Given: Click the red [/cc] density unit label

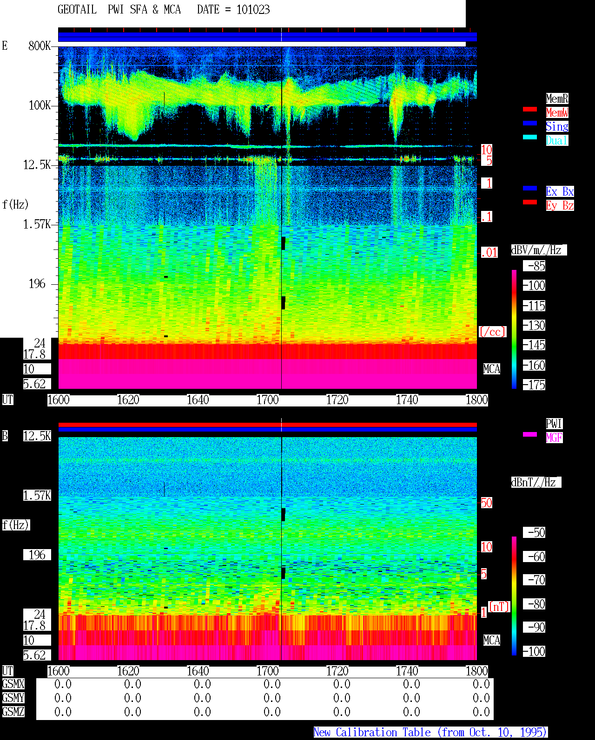Looking at the screenshot, I should point(492,332).
